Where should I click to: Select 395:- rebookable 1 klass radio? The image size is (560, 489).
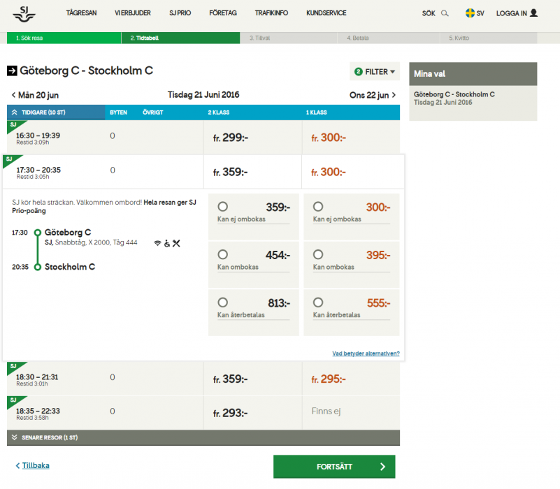click(x=318, y=255)
